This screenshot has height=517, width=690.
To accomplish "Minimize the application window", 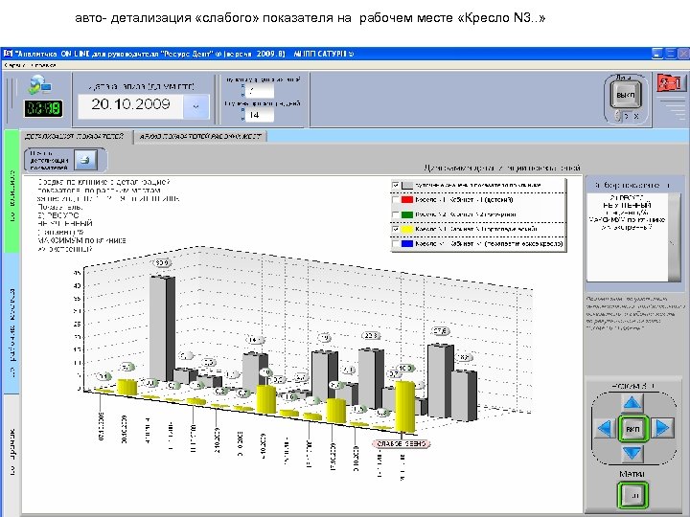I will tap(657, 54).
